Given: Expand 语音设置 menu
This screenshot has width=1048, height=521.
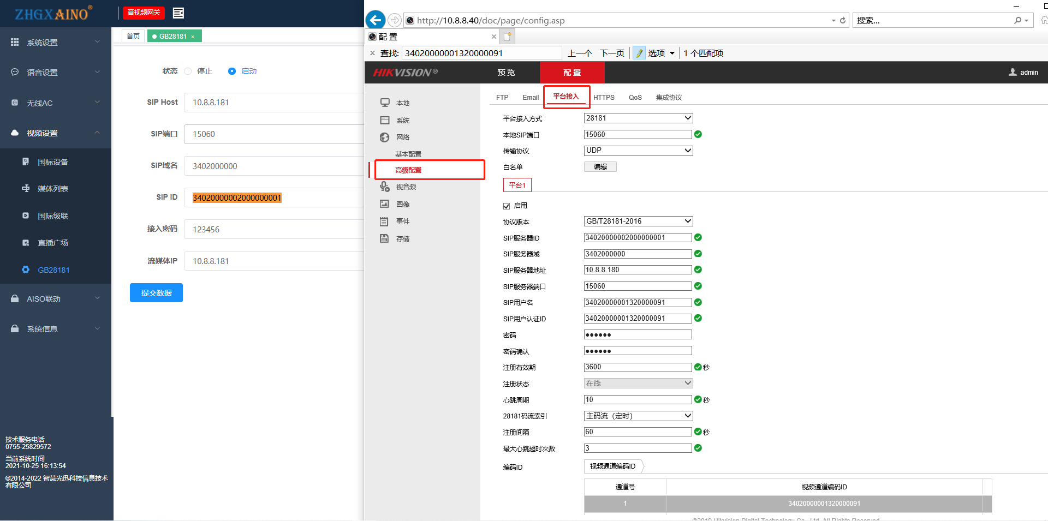Looking at the screenshot, I should tap(56, 72).
